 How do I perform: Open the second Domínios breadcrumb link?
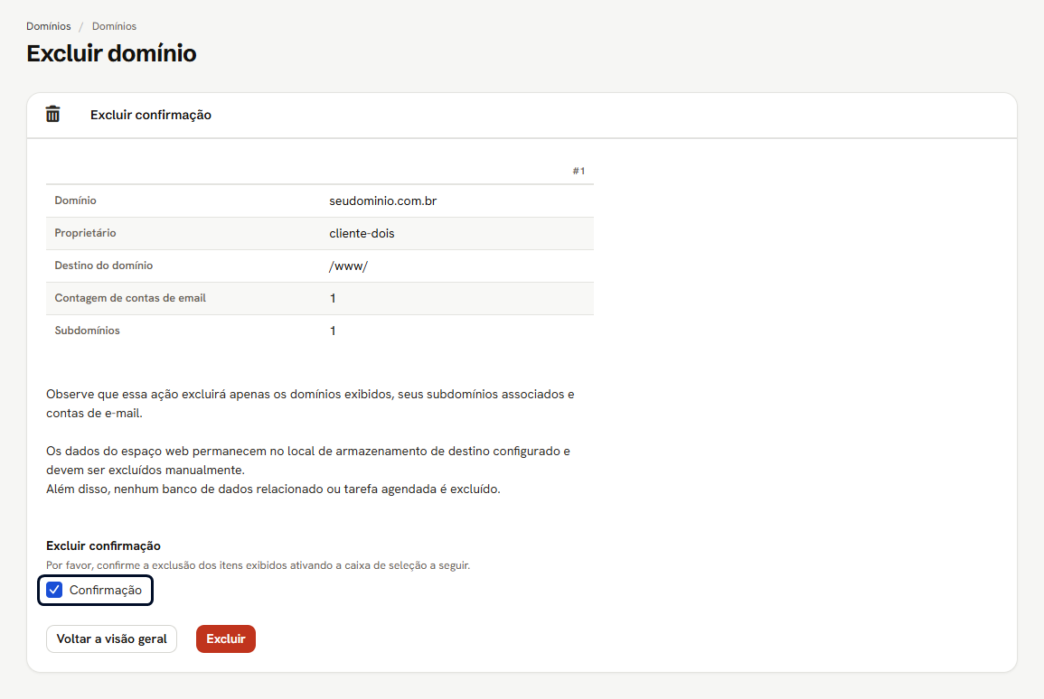pos(114,26)
